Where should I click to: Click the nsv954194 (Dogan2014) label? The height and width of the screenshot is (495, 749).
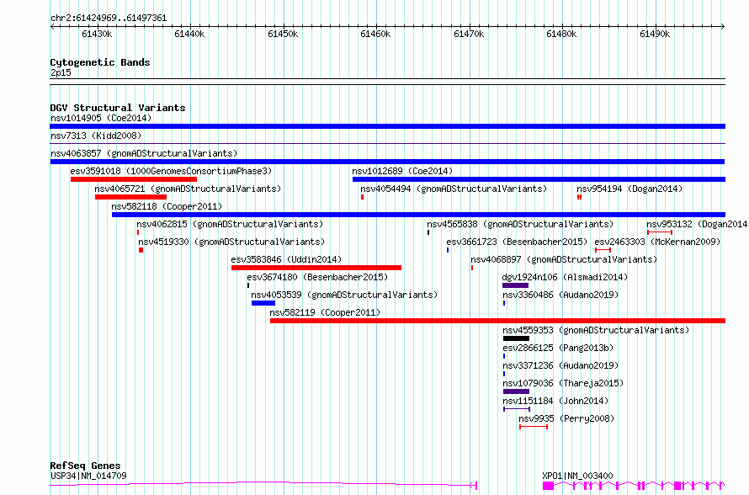tap(629, 189)
